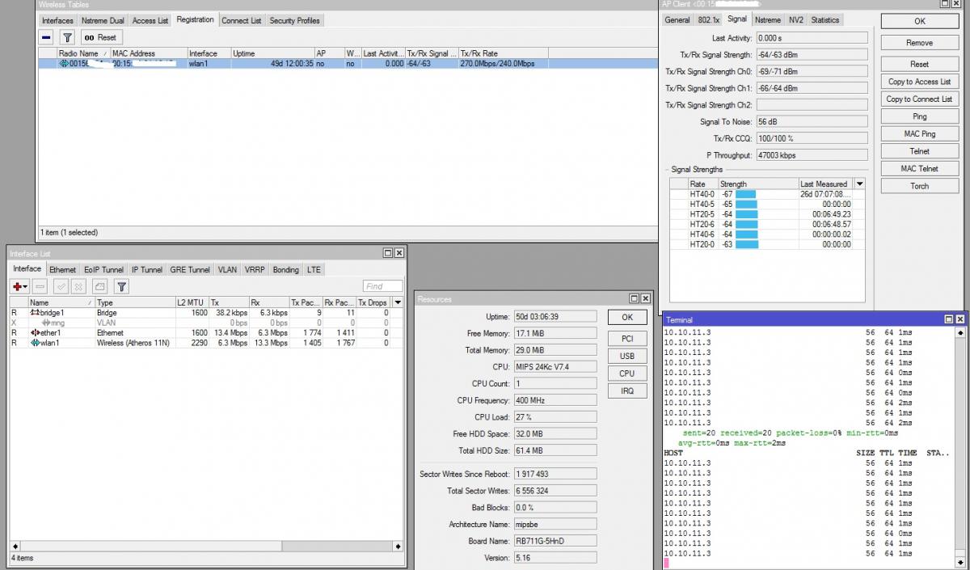This screenshot has width=970, height=570.
Task: Click the Torch button
Action: point(920,186)
